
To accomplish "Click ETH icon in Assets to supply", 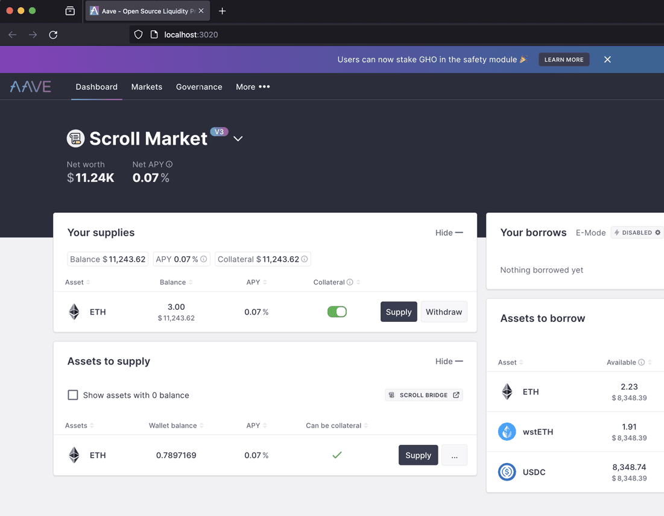I will (x=74, y=455).
